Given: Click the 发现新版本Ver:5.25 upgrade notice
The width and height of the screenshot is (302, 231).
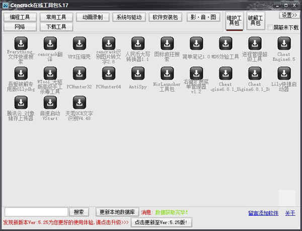Looking at the screenshot, I should coord(66,222).
